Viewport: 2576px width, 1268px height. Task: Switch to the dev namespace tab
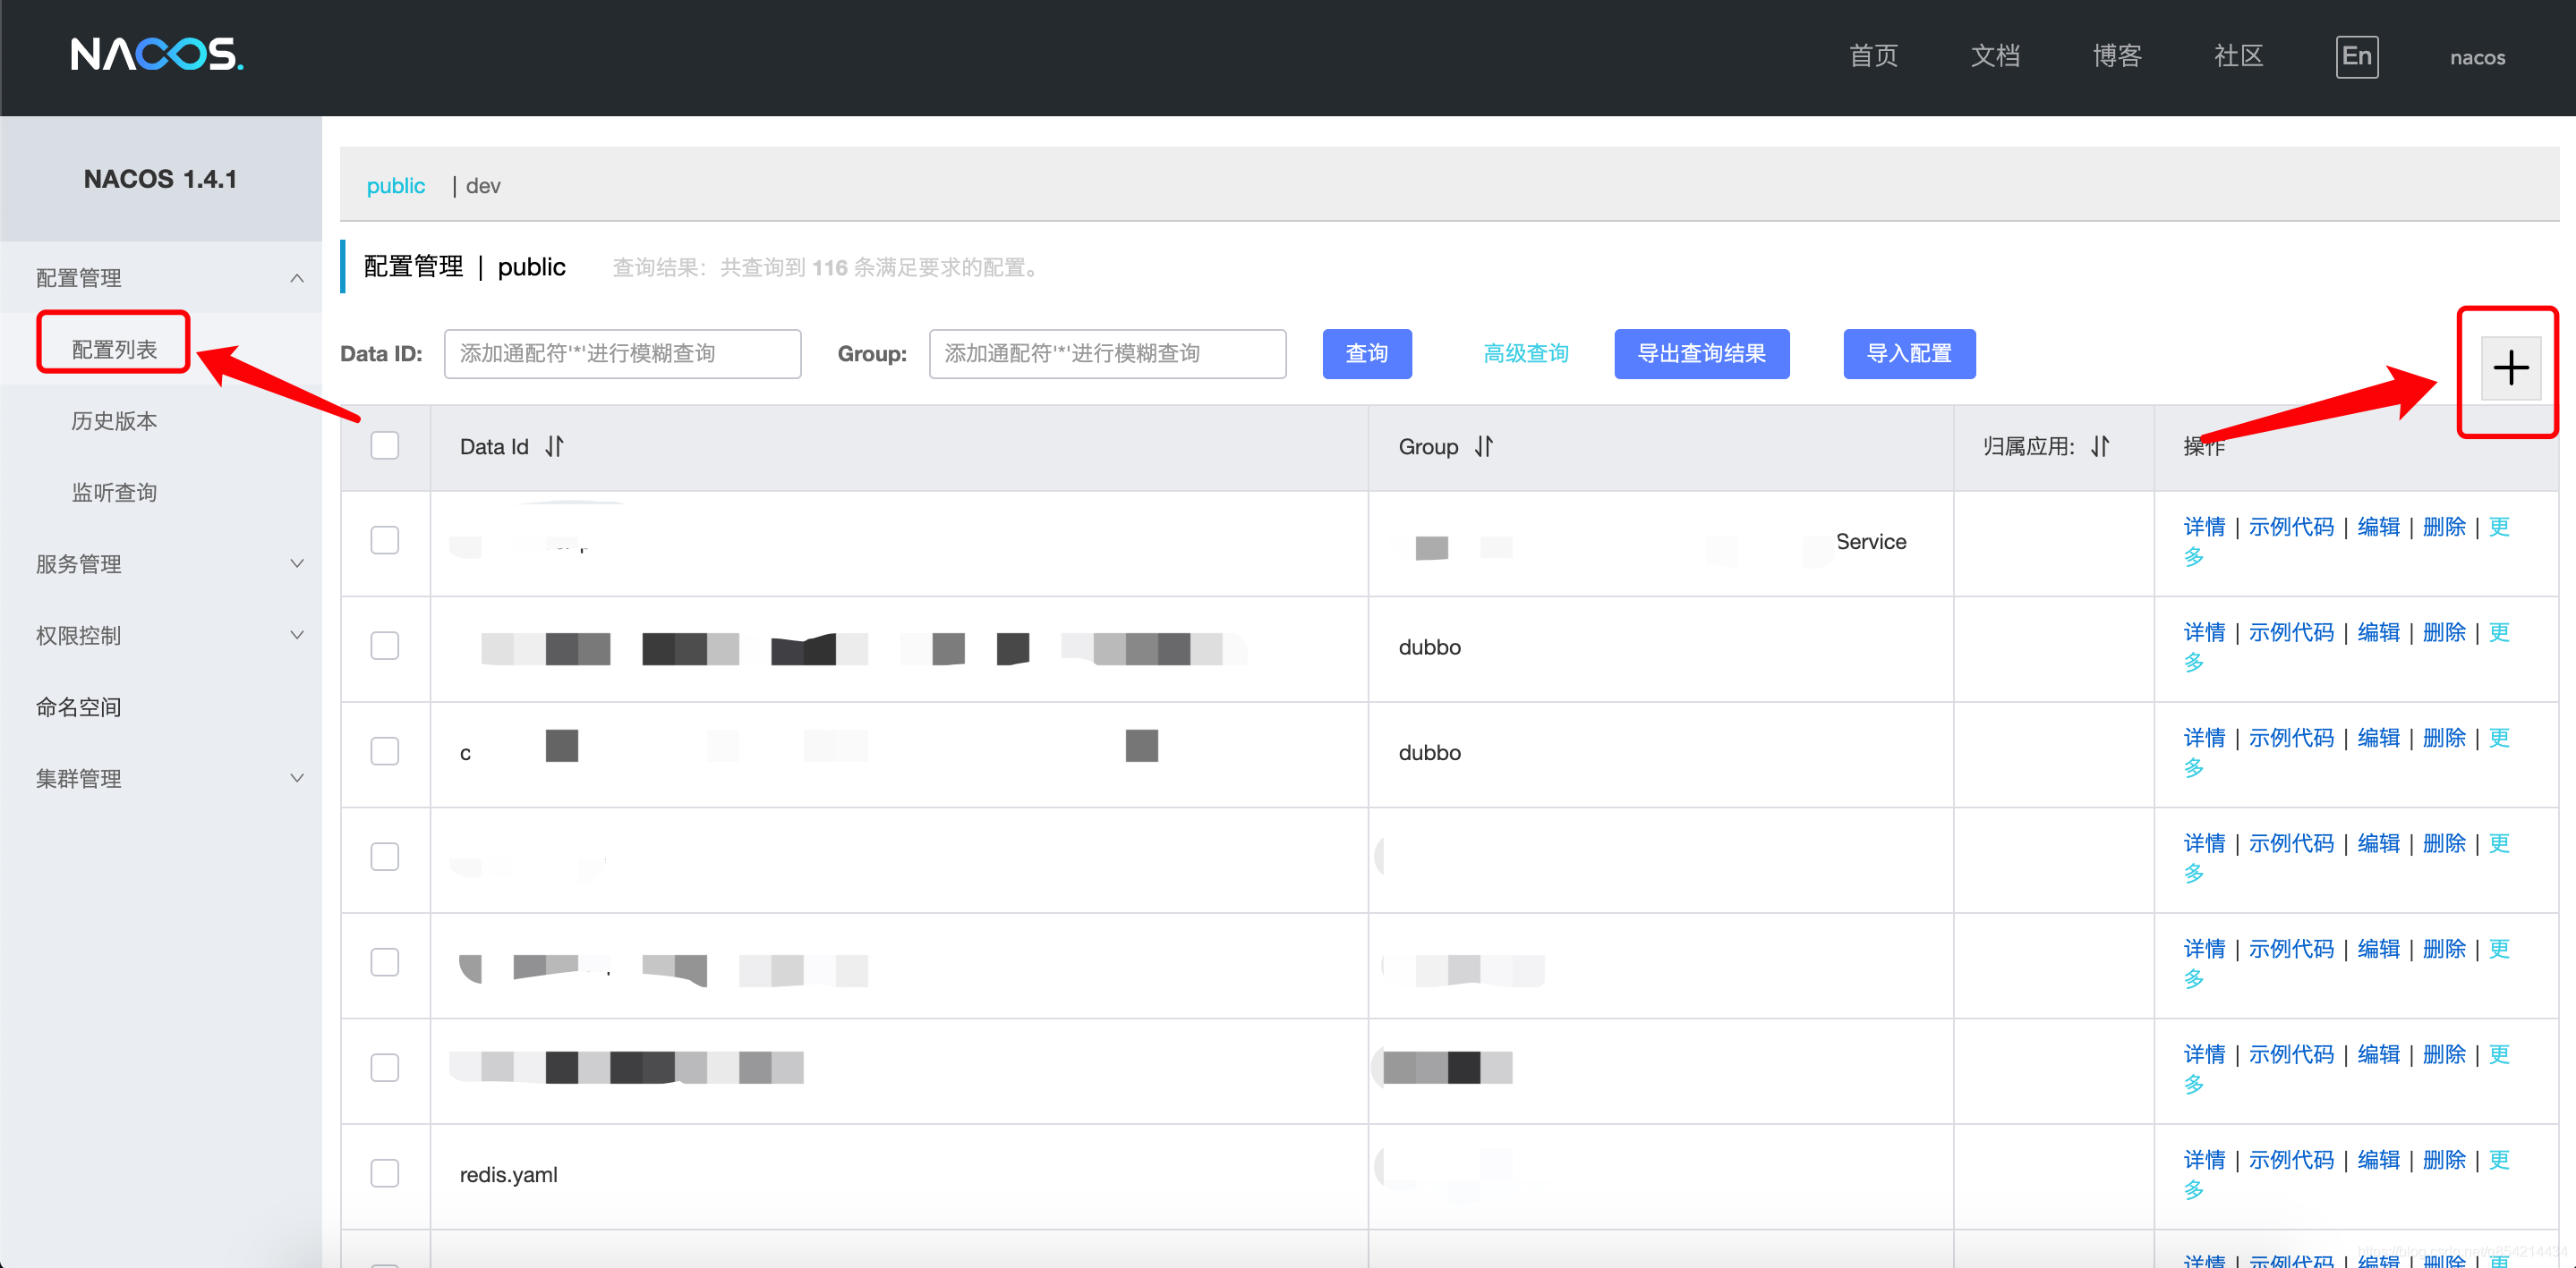(x=483, y=186)
